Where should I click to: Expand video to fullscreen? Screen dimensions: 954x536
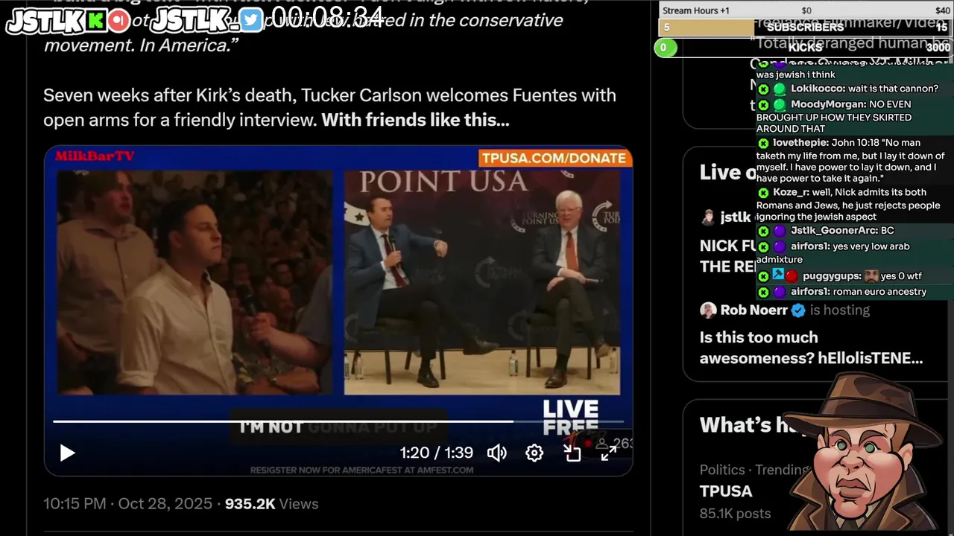[608, 453]
